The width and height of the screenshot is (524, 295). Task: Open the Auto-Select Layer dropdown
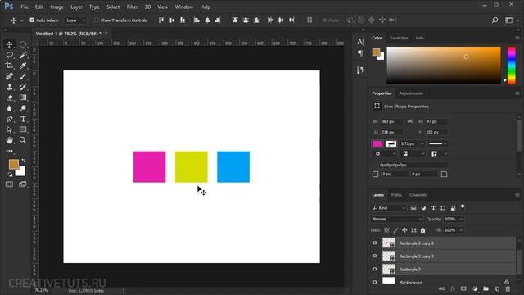point(75,20)
